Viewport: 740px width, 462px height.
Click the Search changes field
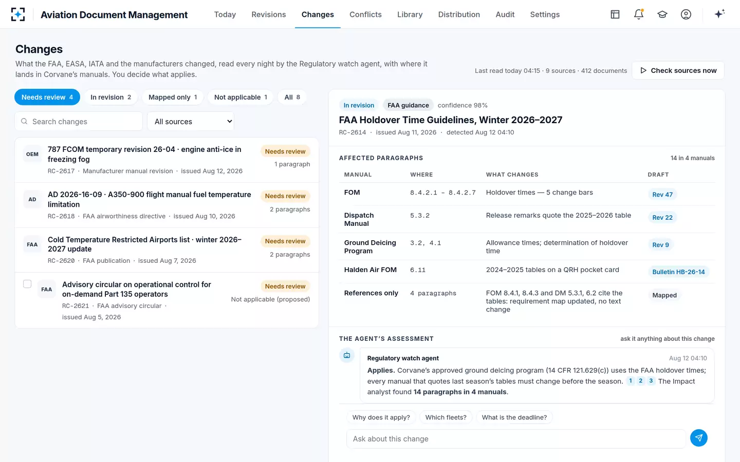point(79,122)
